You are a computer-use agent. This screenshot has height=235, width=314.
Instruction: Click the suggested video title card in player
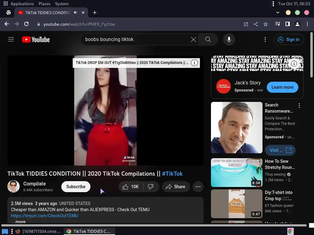132,63
